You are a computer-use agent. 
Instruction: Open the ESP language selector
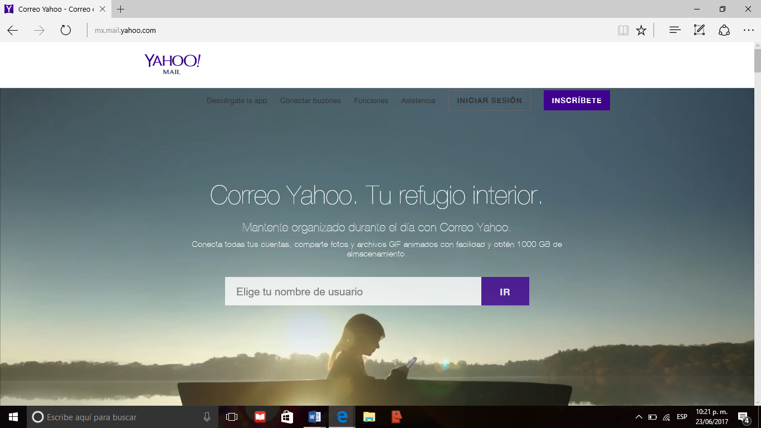click(681, 416)
